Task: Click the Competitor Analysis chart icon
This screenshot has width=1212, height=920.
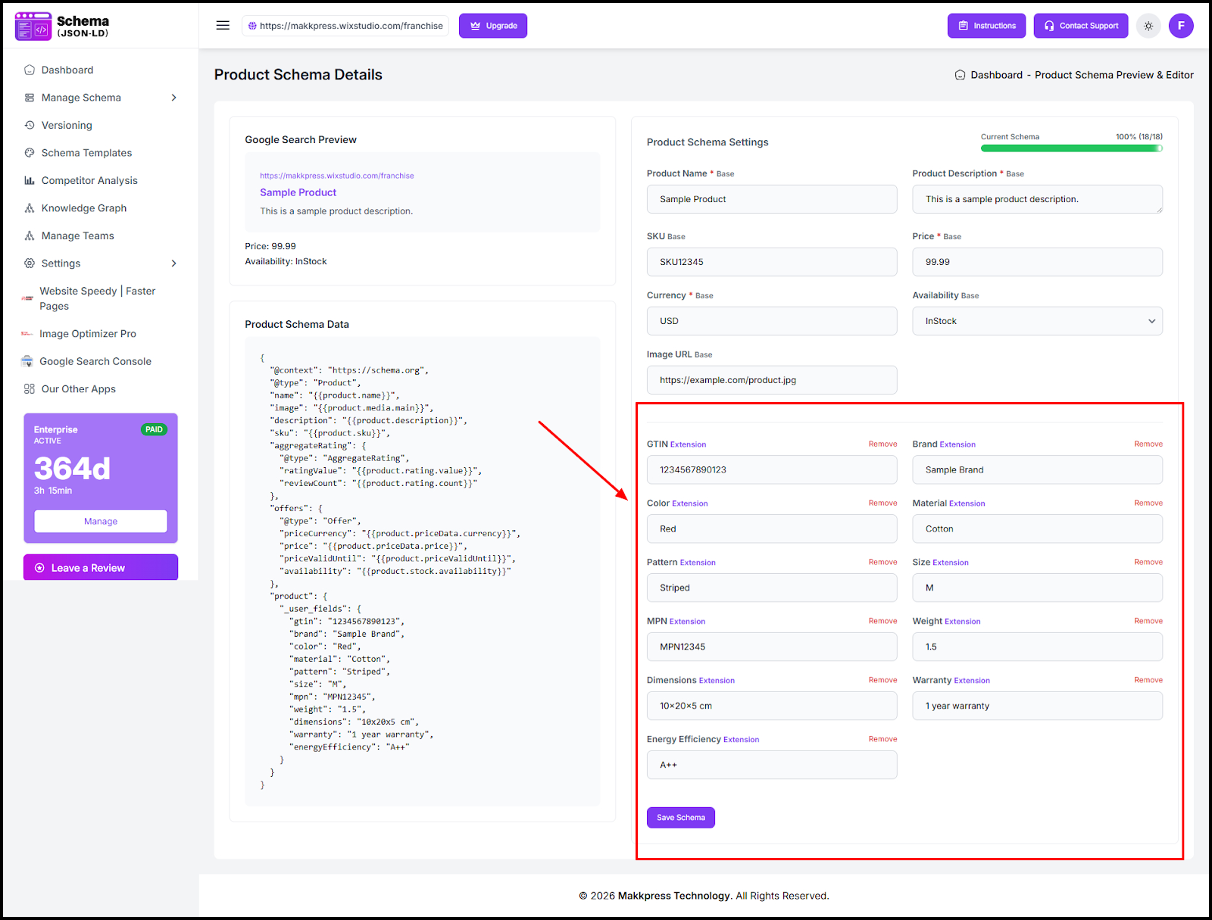Action: (30, 180)
